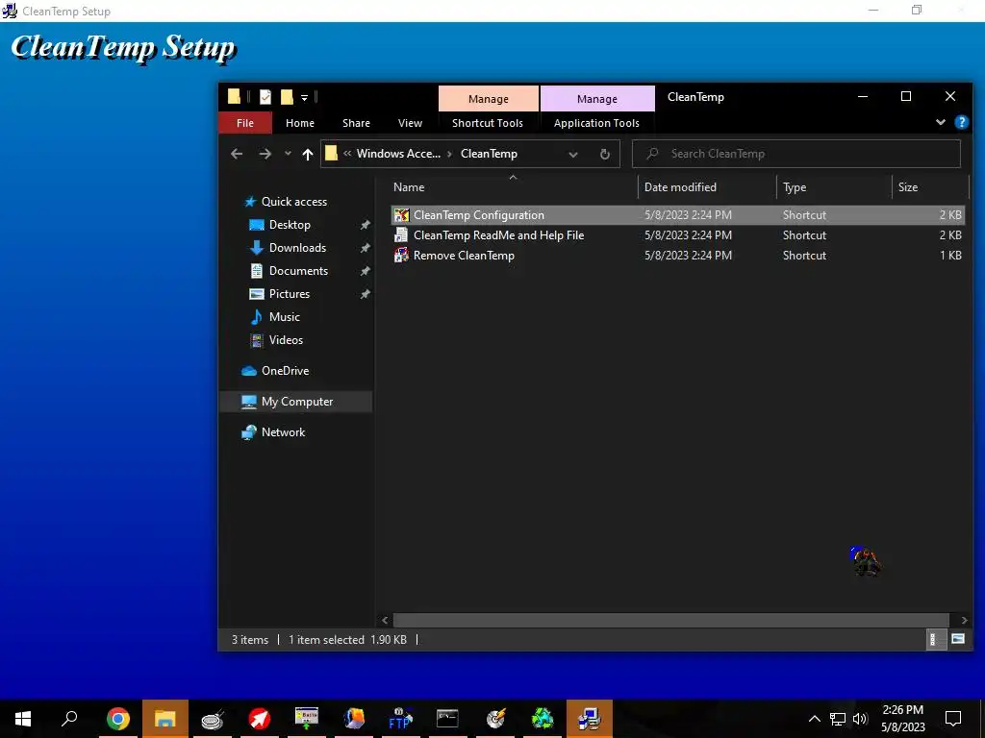
Task: Open Downloads in navigation pane
Action: coord(297,248)
